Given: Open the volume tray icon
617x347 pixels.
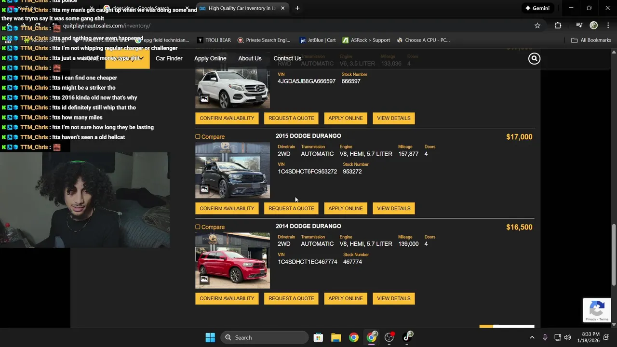Looking at the screenshot, I should click(x=567, y=337).
